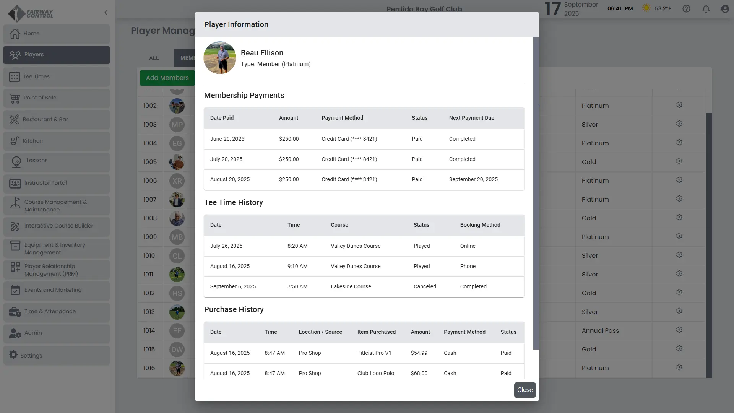Image resolution: width=734 pixels, height=413 pixels.
Task: Open the Time & Attendance sidebar icon
Action: (15, 312)
